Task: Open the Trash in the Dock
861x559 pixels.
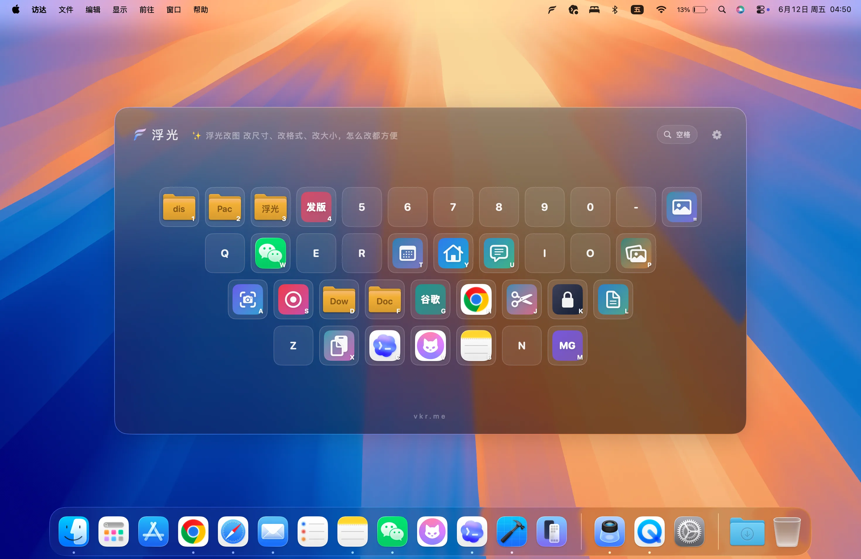Action: point(787,531)
